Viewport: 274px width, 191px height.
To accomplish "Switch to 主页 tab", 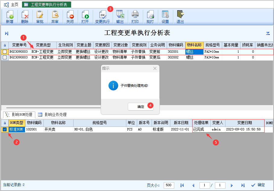I will 11,5.
